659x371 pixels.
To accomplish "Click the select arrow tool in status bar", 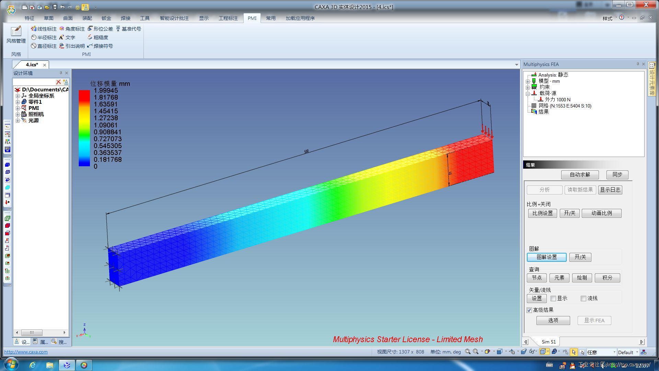I will click(574, 352).
